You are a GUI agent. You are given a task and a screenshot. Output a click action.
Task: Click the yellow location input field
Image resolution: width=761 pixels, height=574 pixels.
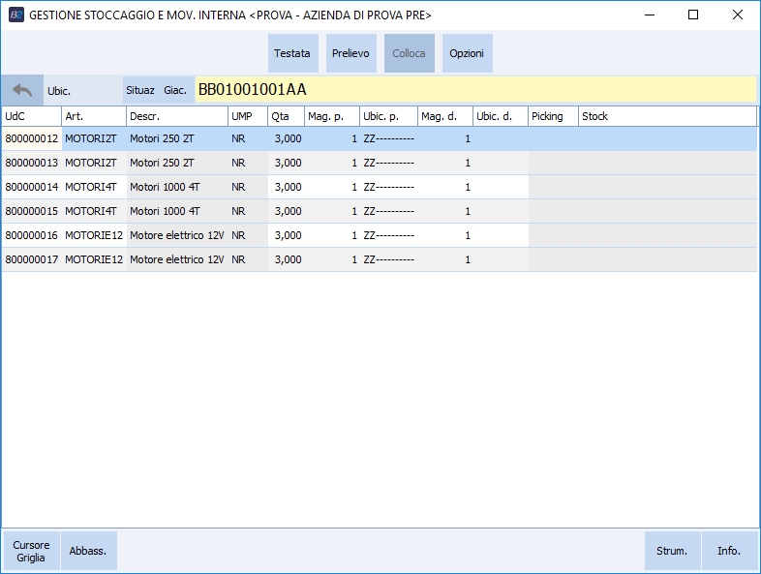pyautogui.click(x=474, y=90)
